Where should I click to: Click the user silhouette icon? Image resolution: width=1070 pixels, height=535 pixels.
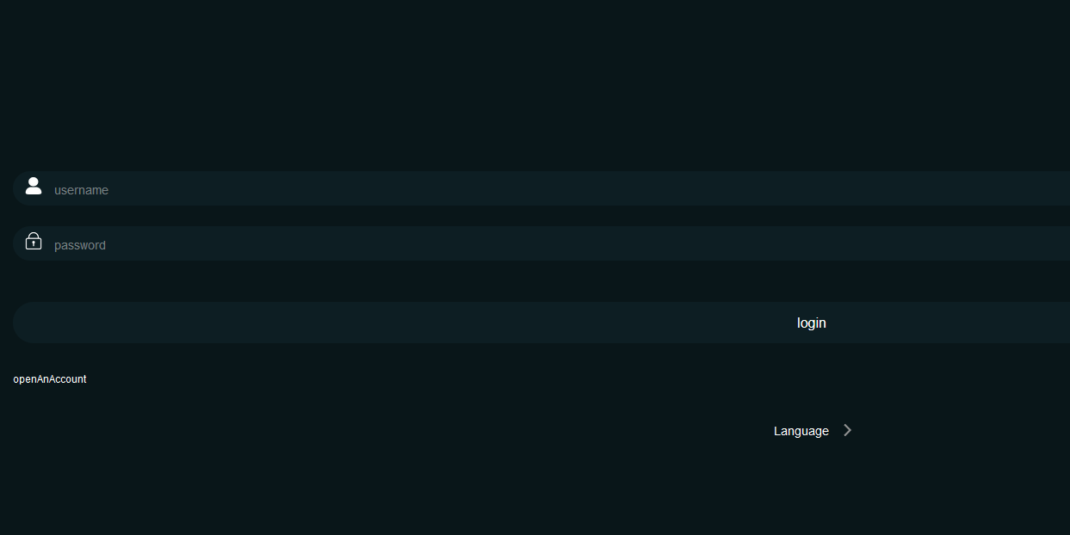coord(34,186)
